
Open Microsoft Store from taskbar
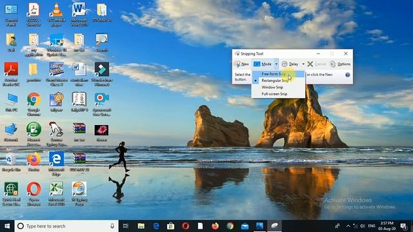click(170, 226)
